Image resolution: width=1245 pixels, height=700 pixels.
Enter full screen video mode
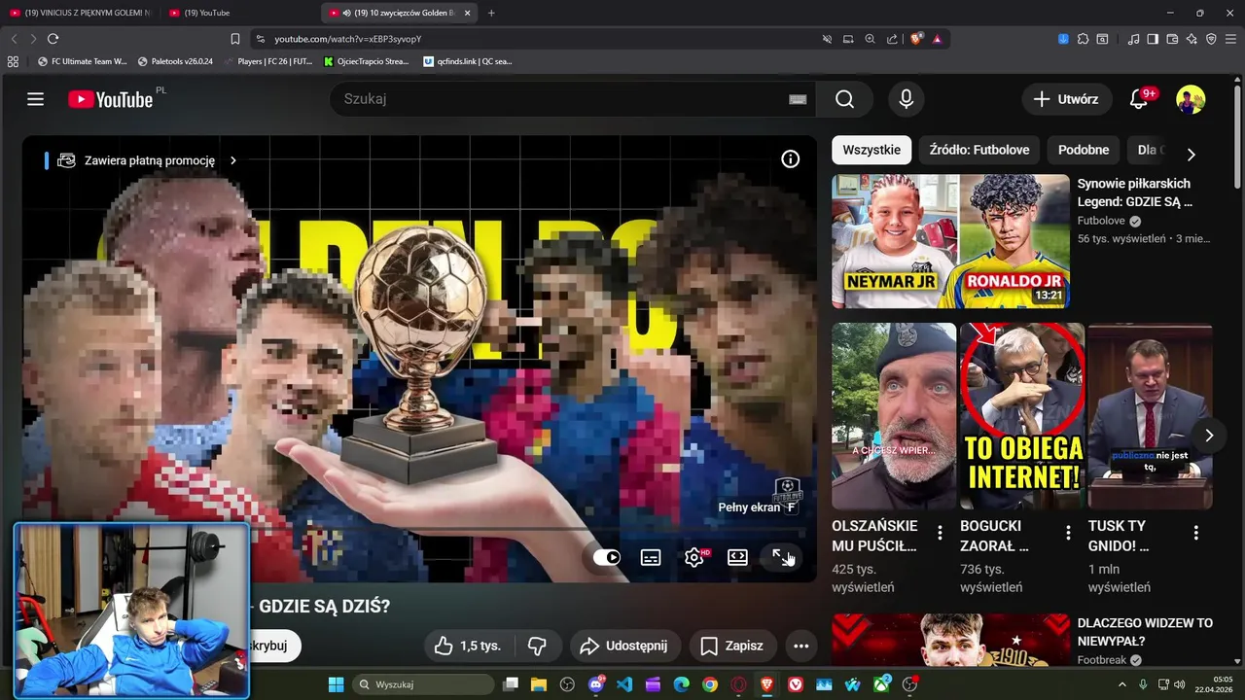pos(782,557)
